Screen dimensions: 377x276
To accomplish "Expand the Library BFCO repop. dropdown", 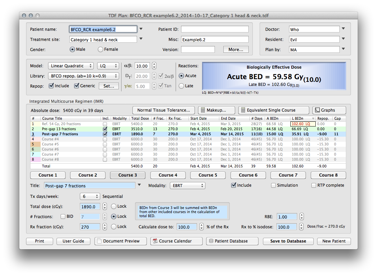I will click(84, 76).
